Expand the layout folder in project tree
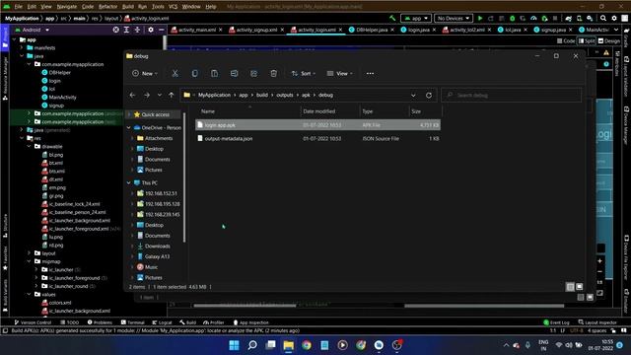The height and width of the screenshot is (355, 631). 29,253
